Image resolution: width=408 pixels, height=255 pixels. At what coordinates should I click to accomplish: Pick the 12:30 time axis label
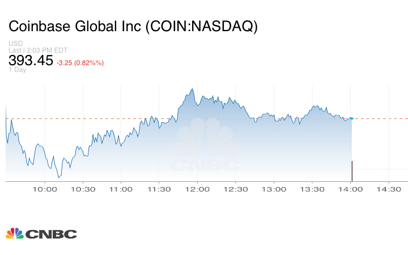[x=236, y=189]
